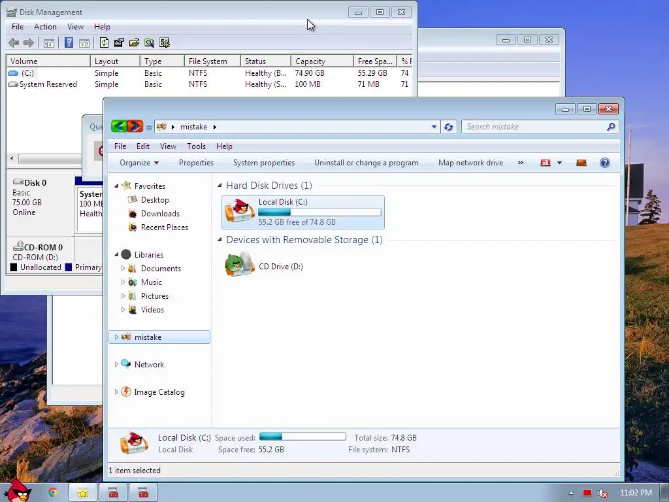Click the Back arrow in Disk Management toolbar

[x=14, y=42]
